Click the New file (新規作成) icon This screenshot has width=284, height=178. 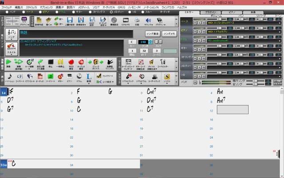coord(39,20)
